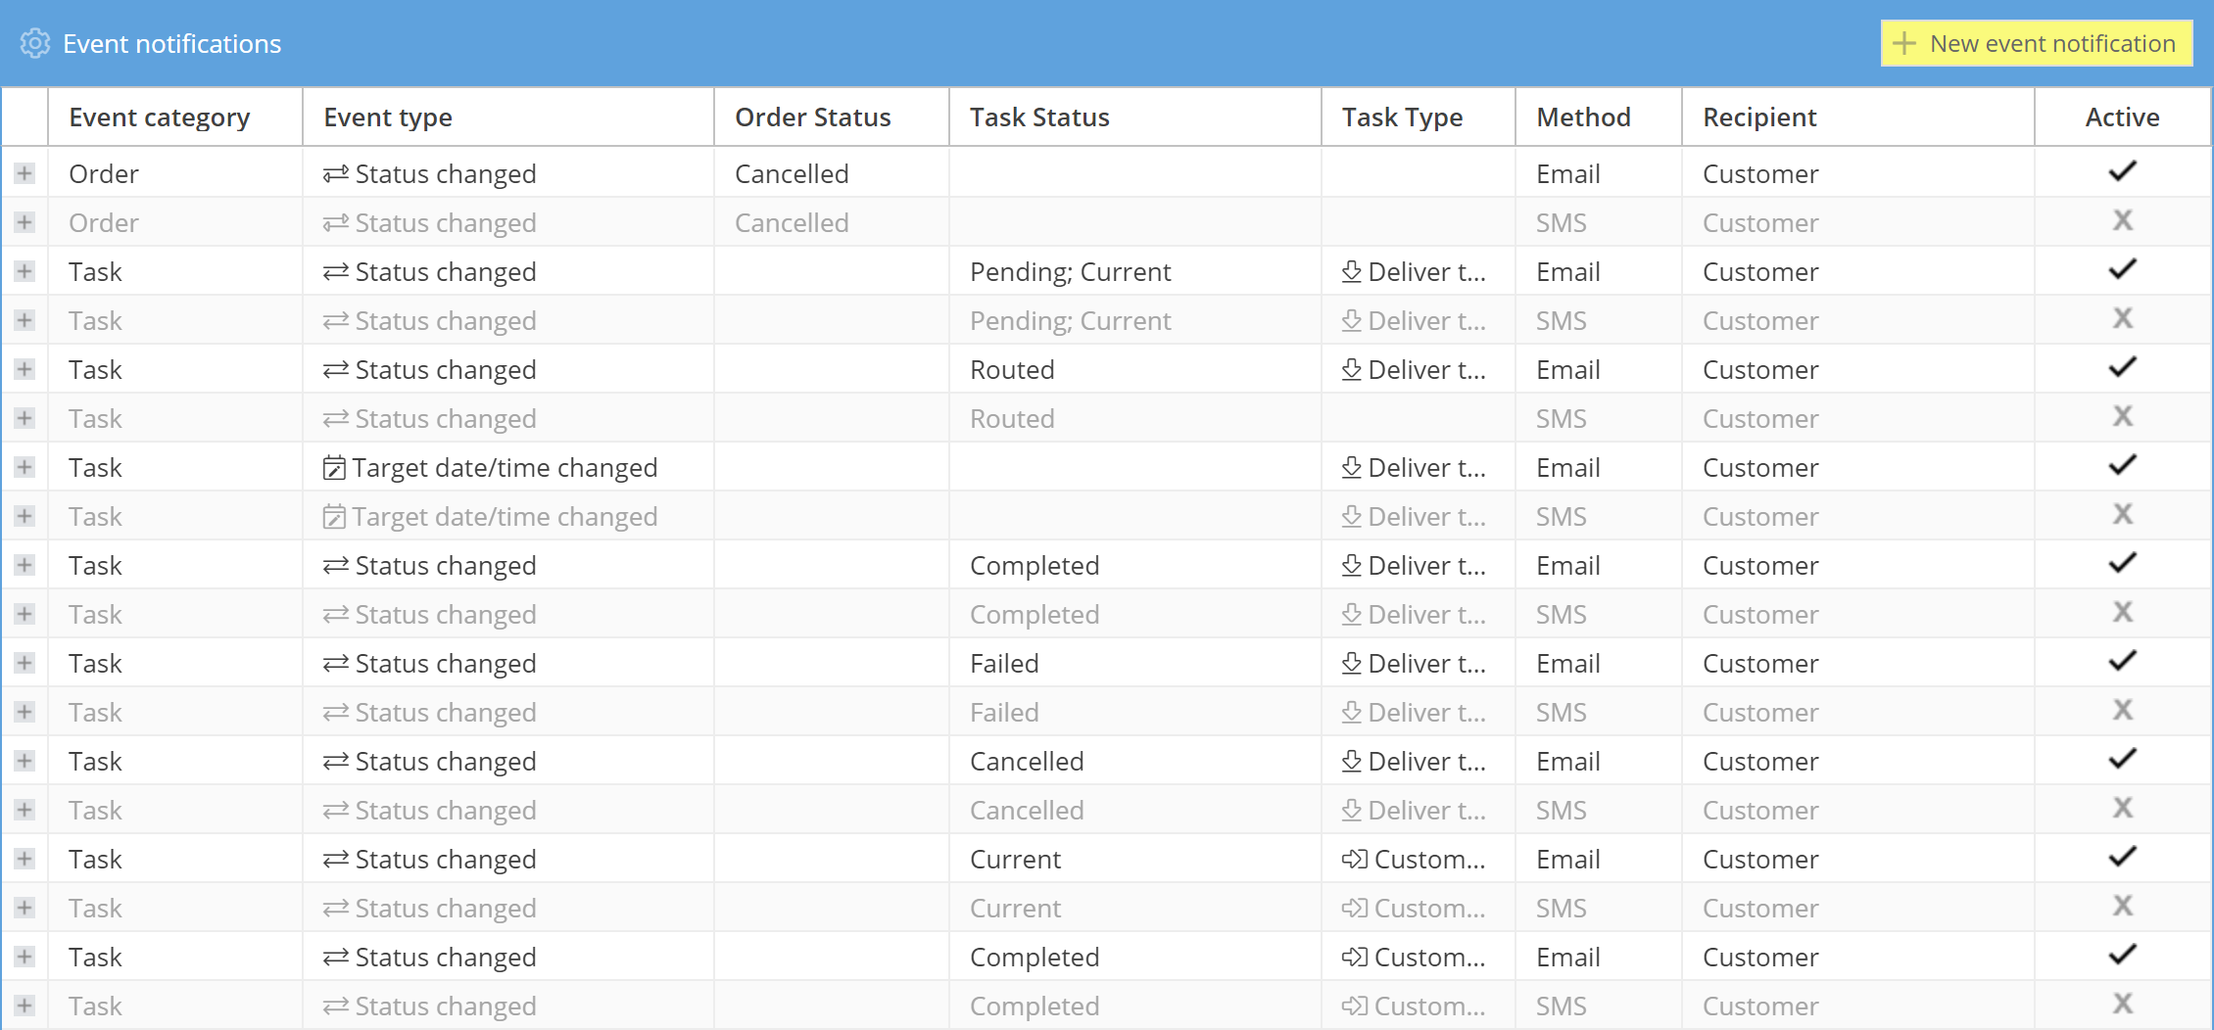Image resolution: width=2214 pixels, height=1030 pixels.
Task: Toggle active checkmark for Task Failed Email row
Action: [x=2122, y=662]
